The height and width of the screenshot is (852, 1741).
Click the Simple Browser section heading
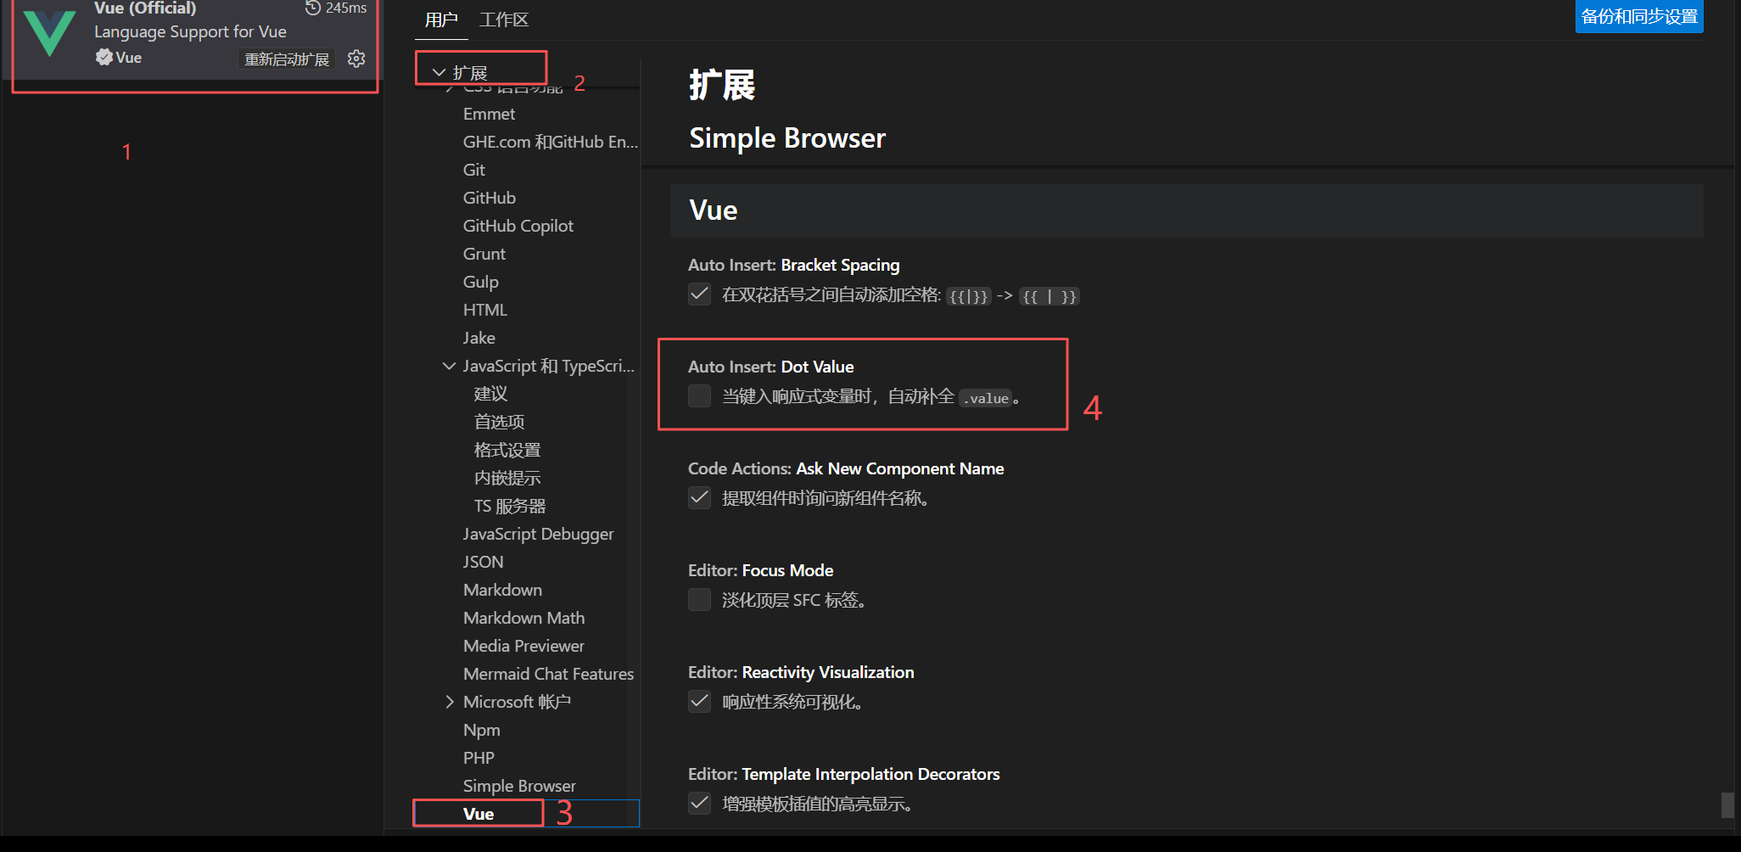(787, 138)
